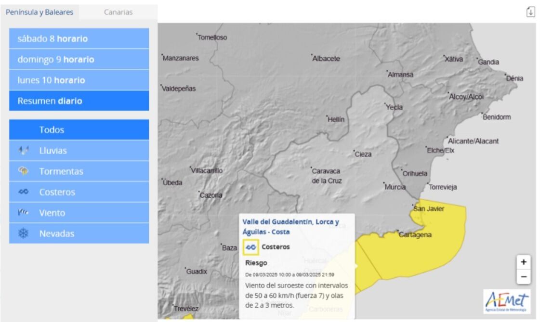
Task: Open the Resumen diario view
Action: (x=79, y=101)
